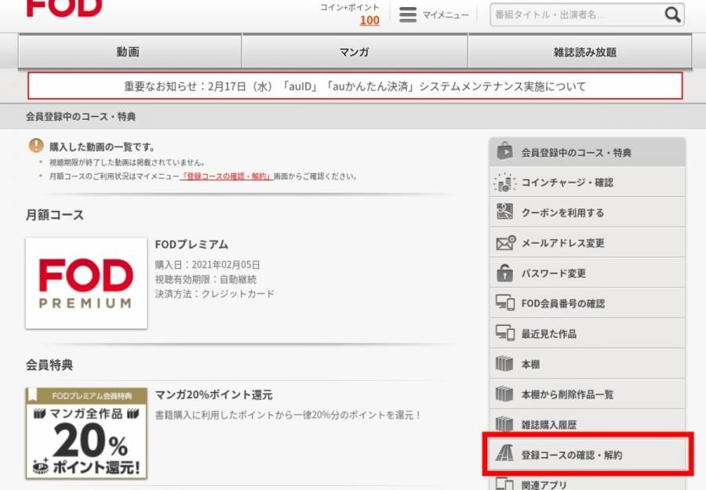706x490 pixels.
Task: Click the FODプレミアム course title
Action: (191, 245)
